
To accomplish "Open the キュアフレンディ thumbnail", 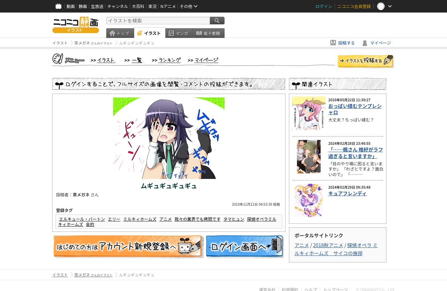I will click(309, 200).
